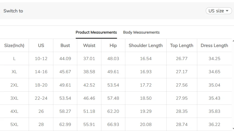Click the Hip column header
The width and height of the screenshot is (234, 131).
click(x=113, y=45)
